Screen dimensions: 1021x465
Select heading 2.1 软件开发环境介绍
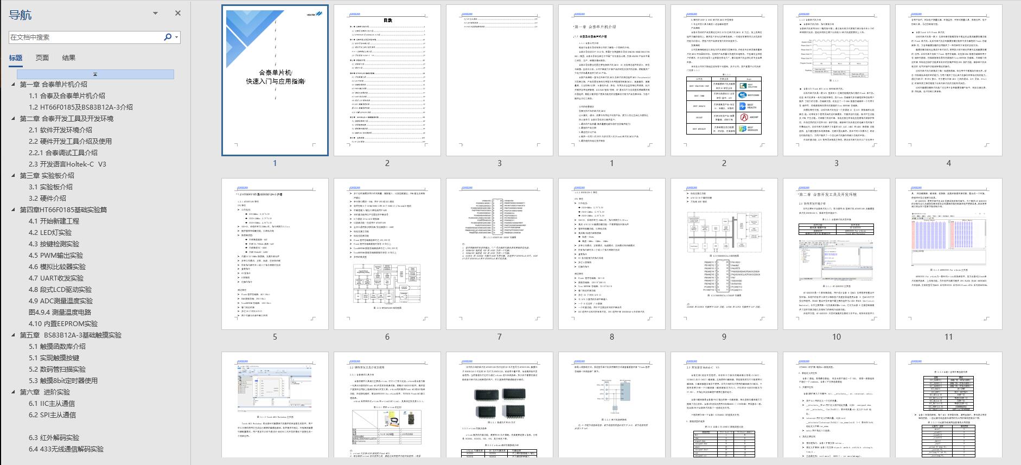click(x=60, y=130)
